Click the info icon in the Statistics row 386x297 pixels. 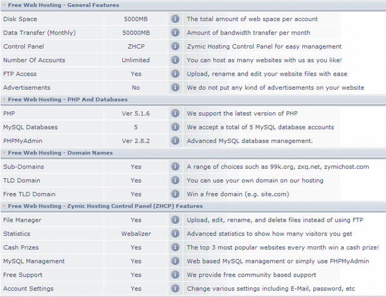tap(175, 233)
